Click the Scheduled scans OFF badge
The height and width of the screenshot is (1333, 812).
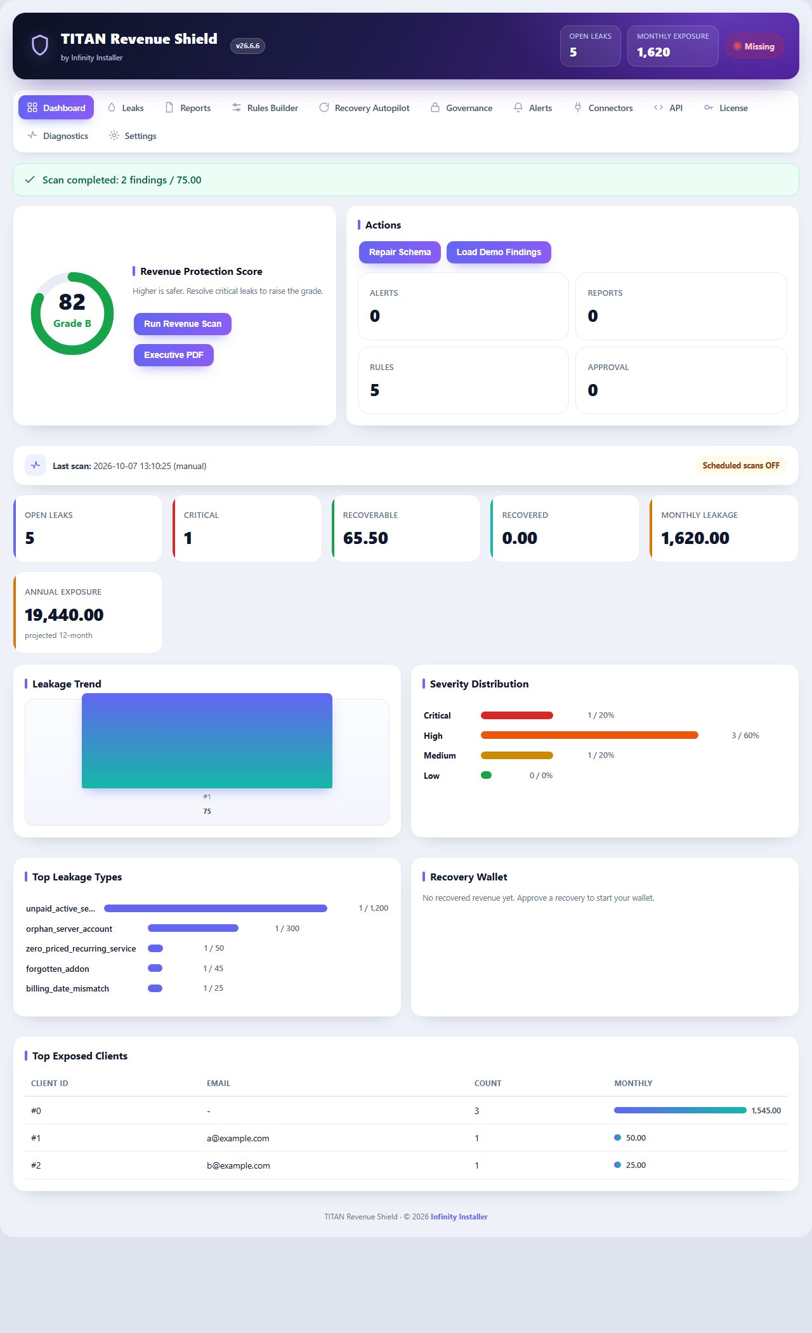pyautogui.click(x=741, y=465)
